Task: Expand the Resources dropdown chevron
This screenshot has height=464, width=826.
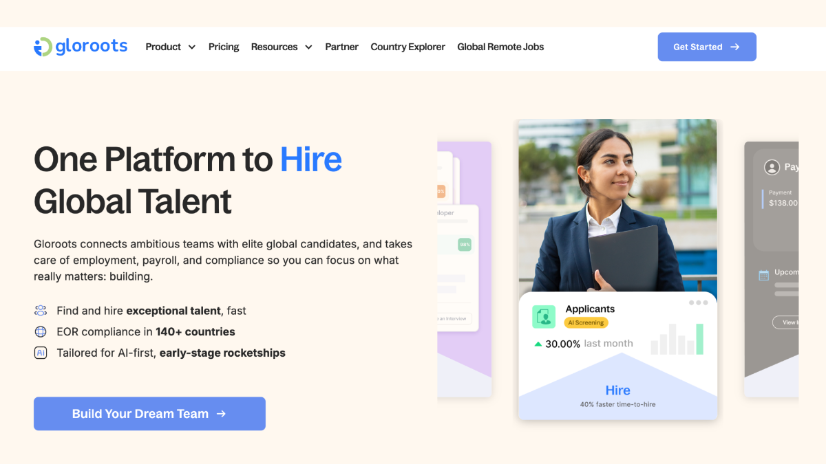Action: coord(308,47)
